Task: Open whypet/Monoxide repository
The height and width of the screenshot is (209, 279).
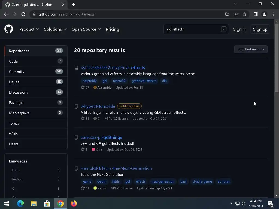Action: coord(98,106)
